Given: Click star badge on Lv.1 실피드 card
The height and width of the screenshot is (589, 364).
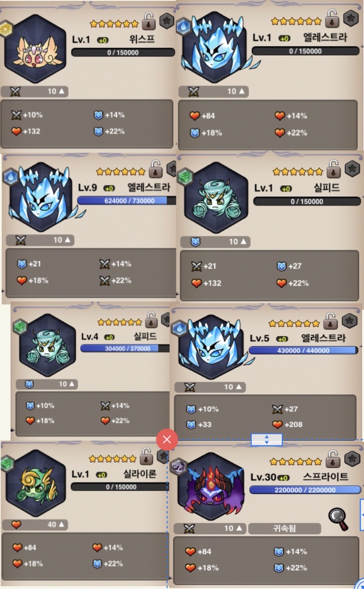Looking at the screenshot, I should pyautogui.click(x=352, y=169).
